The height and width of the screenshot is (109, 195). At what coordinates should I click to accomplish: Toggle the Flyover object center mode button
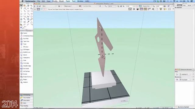pos(38,9)
